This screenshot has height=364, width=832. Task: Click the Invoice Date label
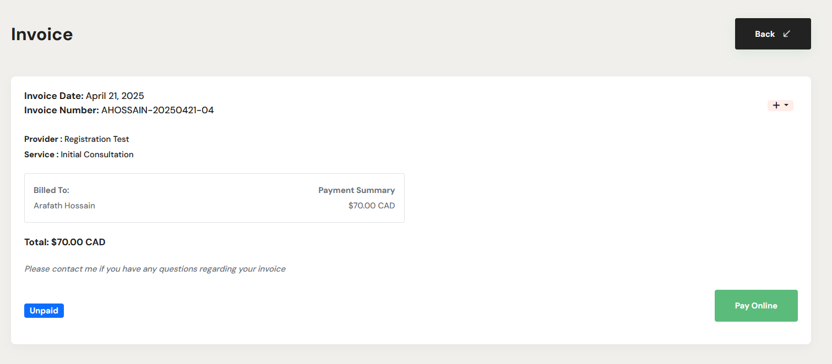click(53, 96)
